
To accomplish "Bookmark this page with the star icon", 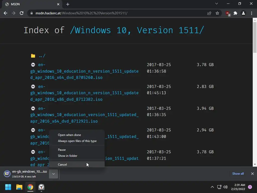I will pos(217,13).
